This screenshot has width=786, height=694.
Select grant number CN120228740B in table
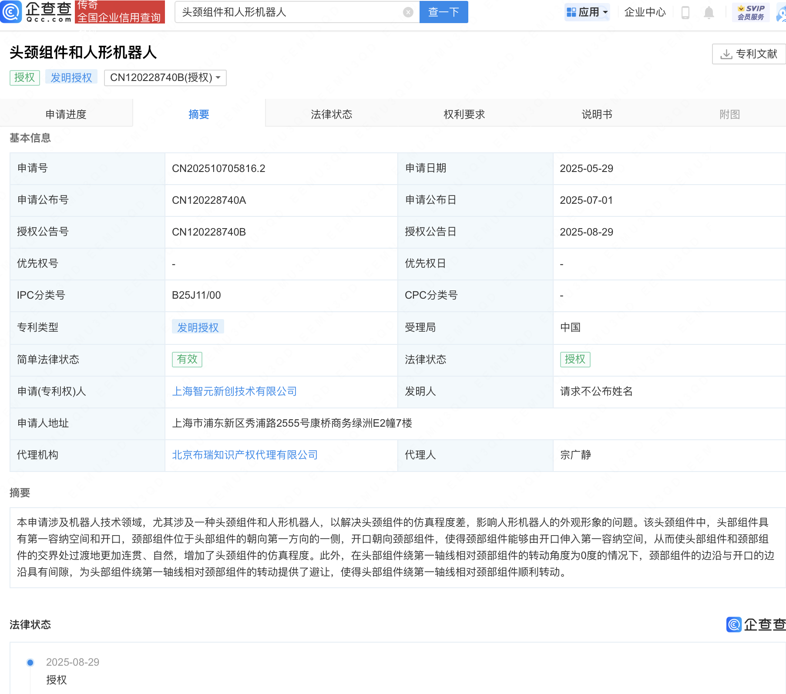[209, 232]
